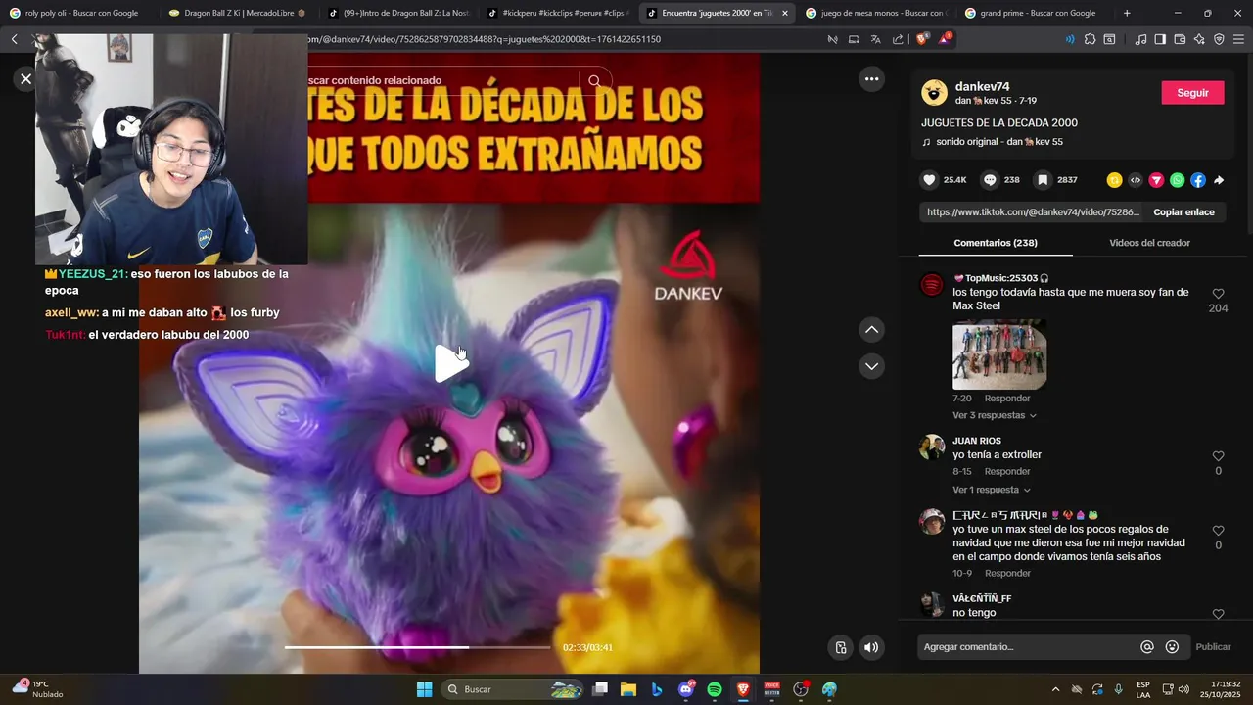
Task: Open the Brave Wallet icon
Action: (1180, 39)
